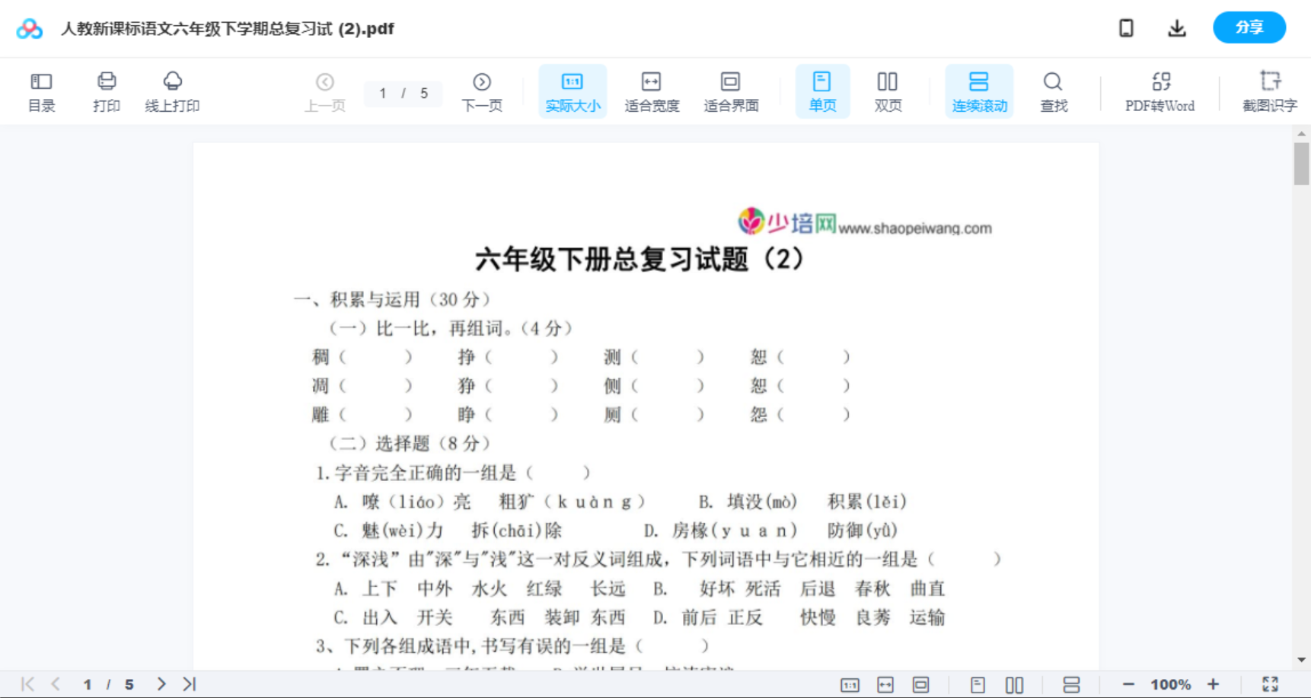The height and width of the screenshot is (698, 1311).
Task: Click the 打印 print icon
Action: coord(107,91)
